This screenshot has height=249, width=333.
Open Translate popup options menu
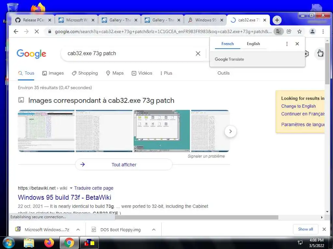pyautogui.click(x=287, y=44)
